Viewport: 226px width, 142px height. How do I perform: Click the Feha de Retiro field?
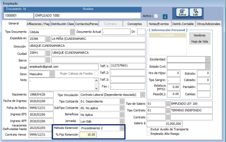point(41,108)
